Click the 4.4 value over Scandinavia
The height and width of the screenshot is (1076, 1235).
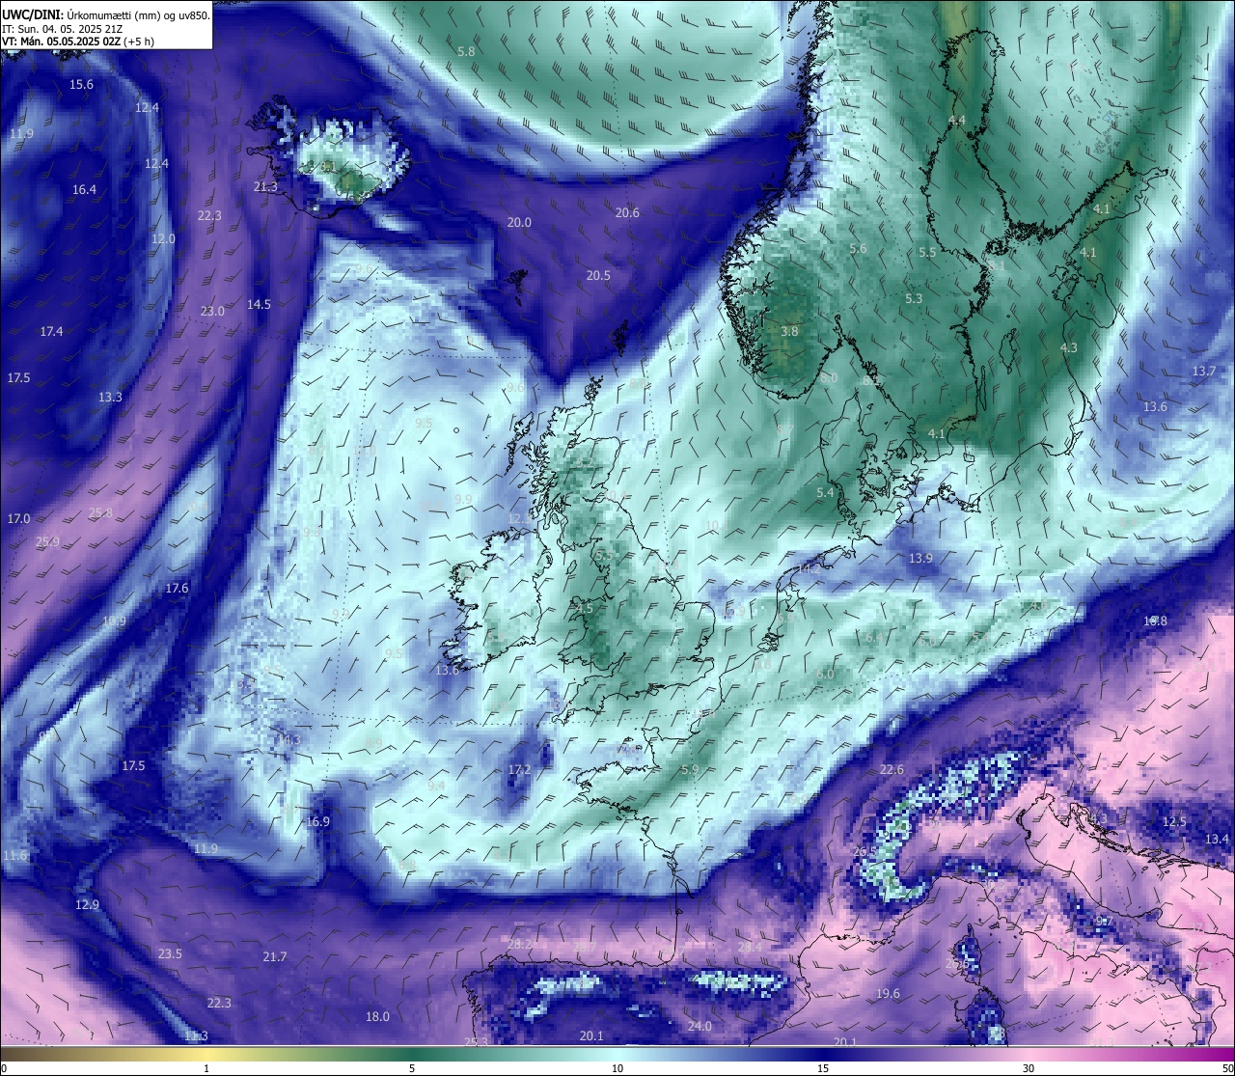[956, 121]
